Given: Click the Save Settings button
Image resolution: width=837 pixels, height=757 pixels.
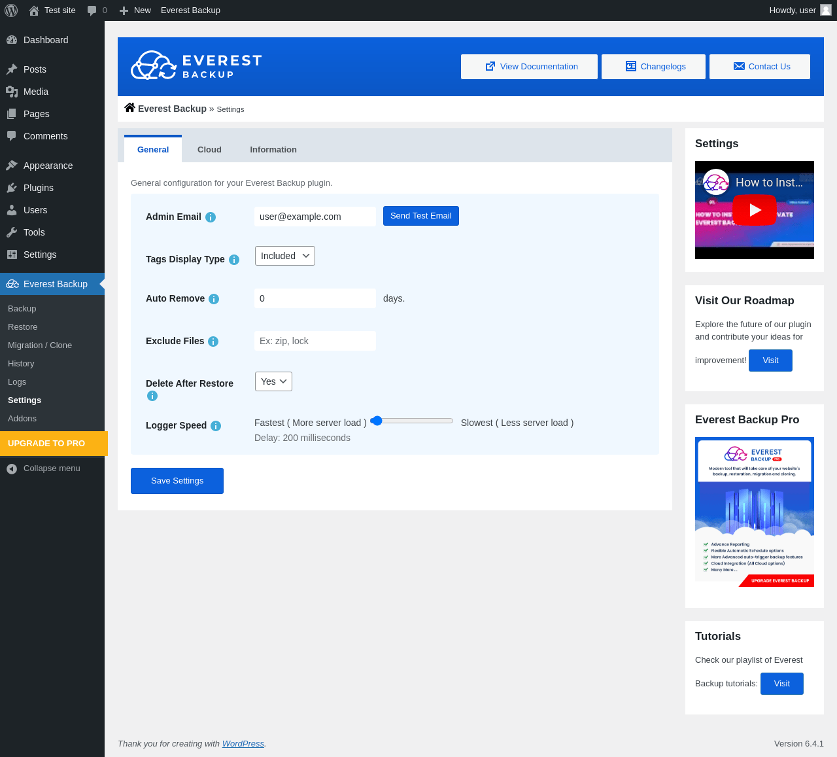Looking at the screenshot, I should [x=177, y=481].
